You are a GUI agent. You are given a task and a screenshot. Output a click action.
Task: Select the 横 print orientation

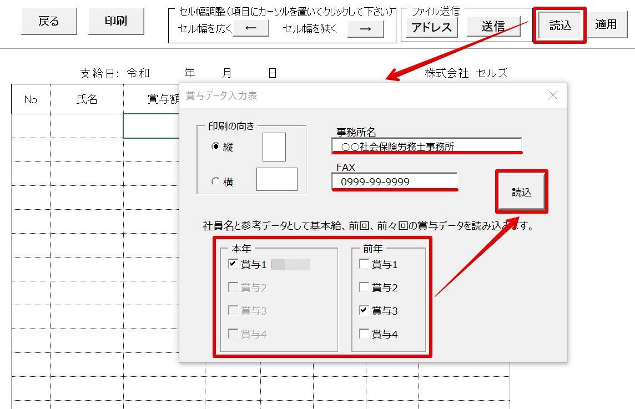222,182
